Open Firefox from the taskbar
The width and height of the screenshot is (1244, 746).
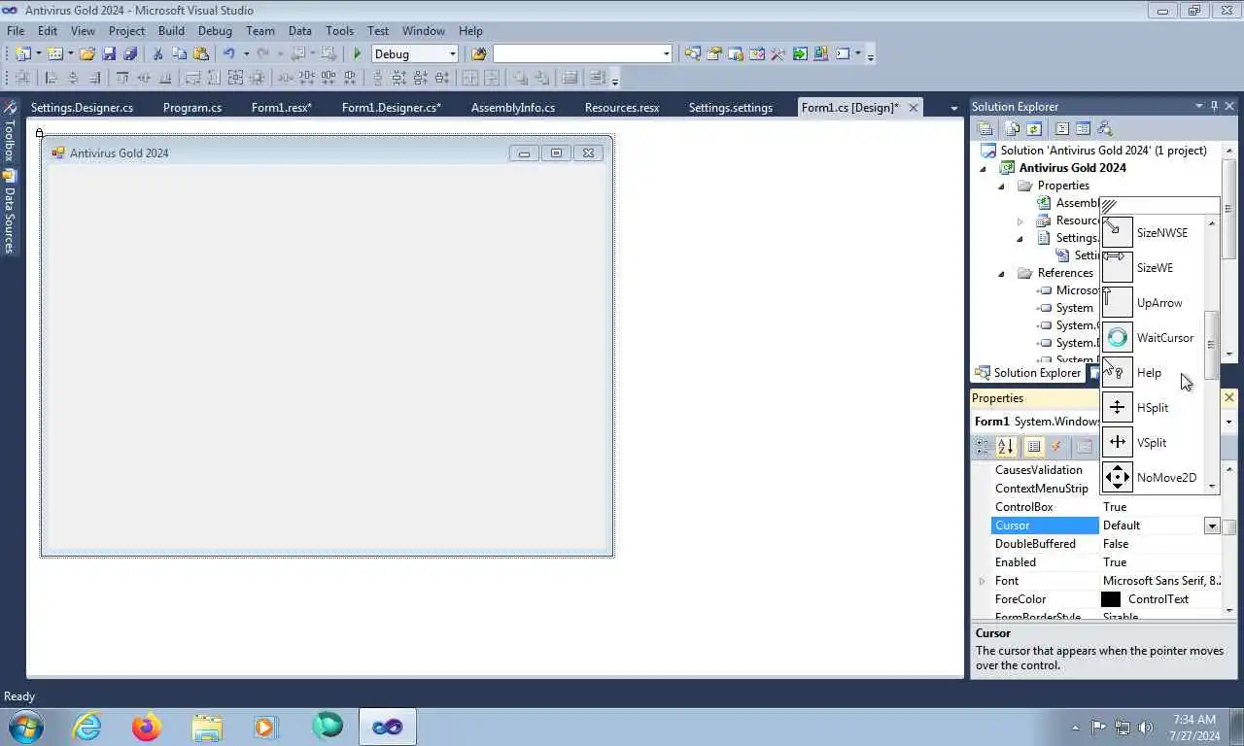[x=147, y=727]
